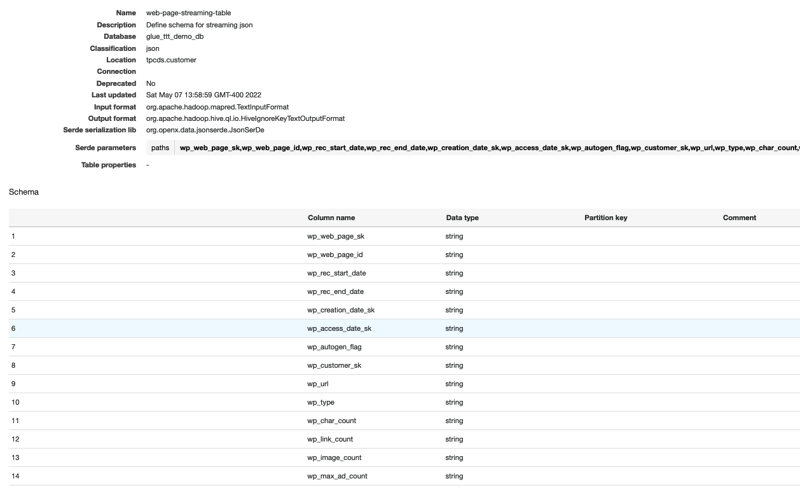Image resolution: width=800 pixels, height=488 pixels.
Task: Click the 'paths' serde parameter key
Action: (160, 148)
